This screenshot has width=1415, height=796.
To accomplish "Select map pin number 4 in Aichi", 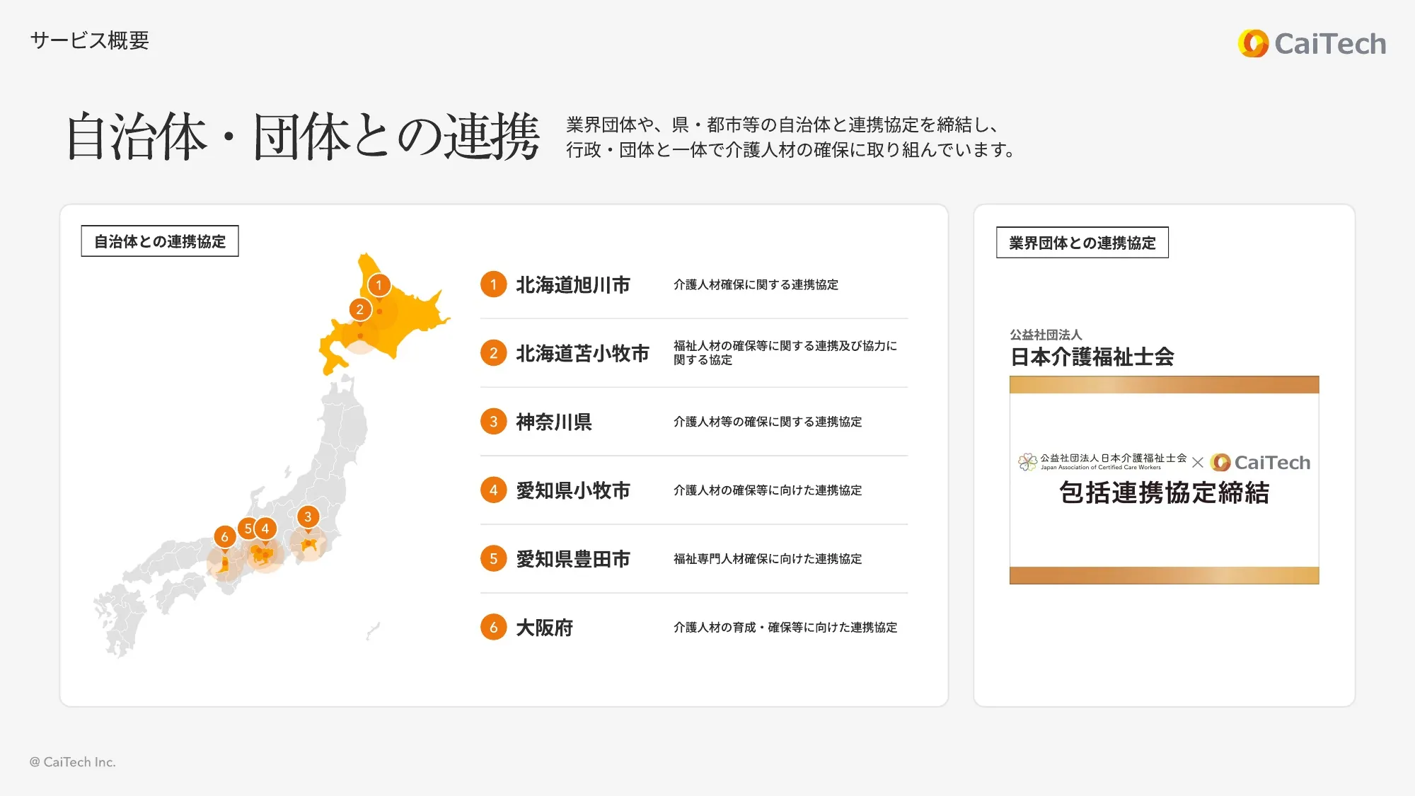I will [265, 529].
